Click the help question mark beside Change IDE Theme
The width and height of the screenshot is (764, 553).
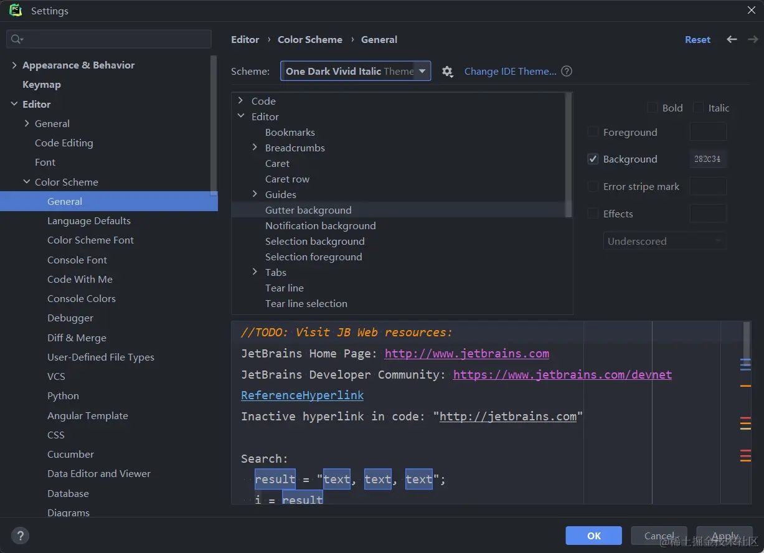click(x=567, y=71)
